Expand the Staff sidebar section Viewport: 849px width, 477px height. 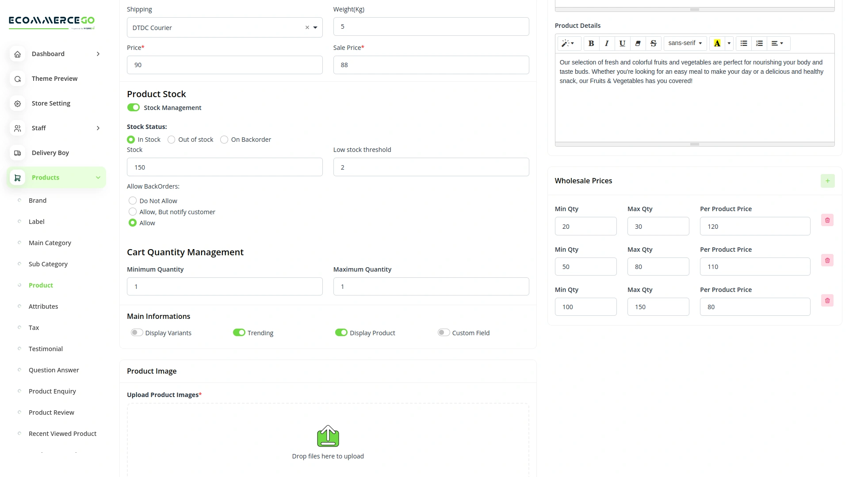click(x=98, y=128)
